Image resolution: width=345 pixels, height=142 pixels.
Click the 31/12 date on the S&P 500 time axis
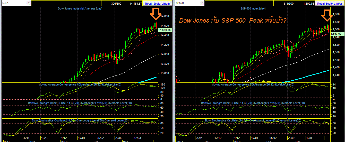pyautogui.click(x=236, y=138)
